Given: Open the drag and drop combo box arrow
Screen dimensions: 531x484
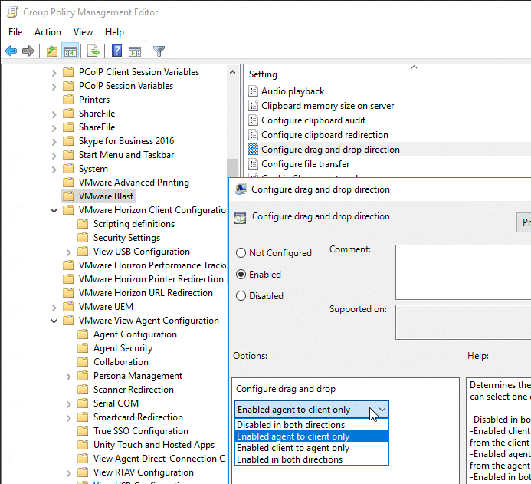Looking at the screenshot, I should (382, 410).
